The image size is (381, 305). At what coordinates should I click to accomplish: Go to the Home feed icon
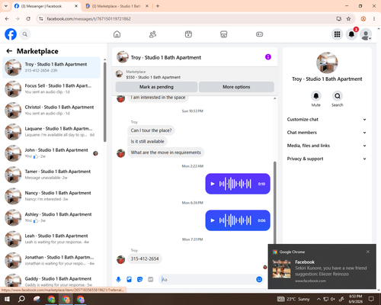117,34
